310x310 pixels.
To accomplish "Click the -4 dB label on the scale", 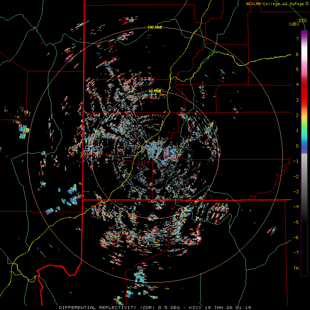I will [x=296, y=207].
